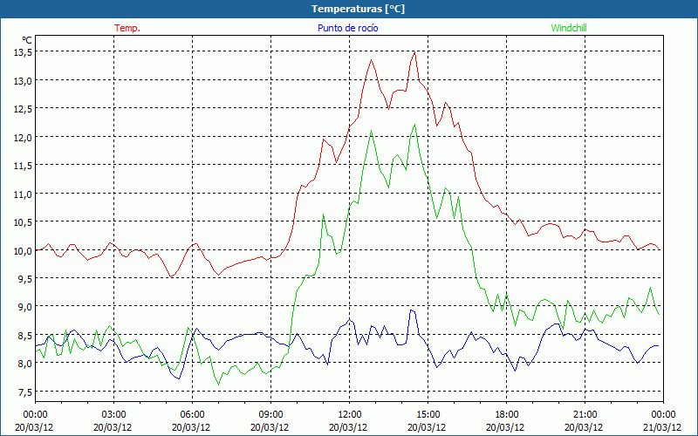Click the 7,5 y-axis value
698x436 pixels.
(x=25, y=392)
